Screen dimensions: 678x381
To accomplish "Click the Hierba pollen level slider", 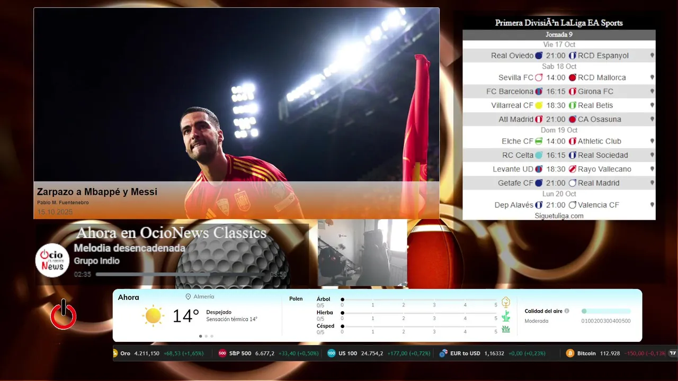I will tap(419, 313).
